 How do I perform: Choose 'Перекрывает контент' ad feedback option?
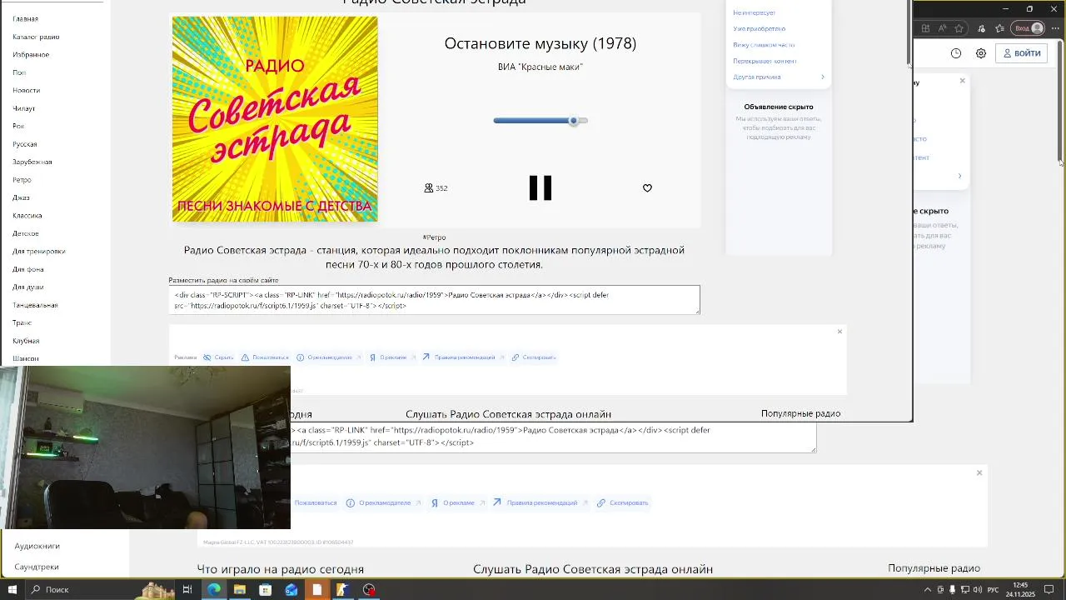(765, 61)
